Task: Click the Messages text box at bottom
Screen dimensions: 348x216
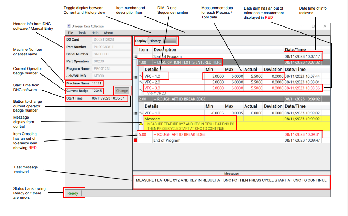Action: (231, 181)
